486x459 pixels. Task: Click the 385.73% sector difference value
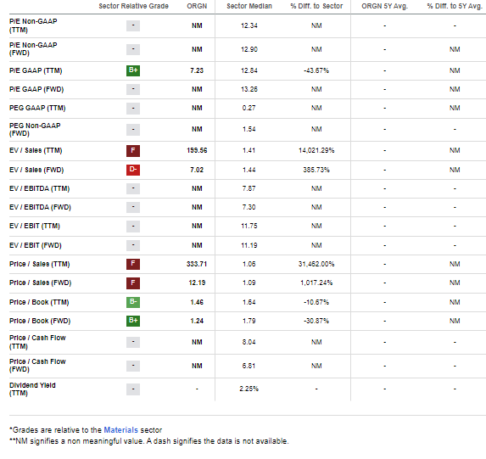316,170
